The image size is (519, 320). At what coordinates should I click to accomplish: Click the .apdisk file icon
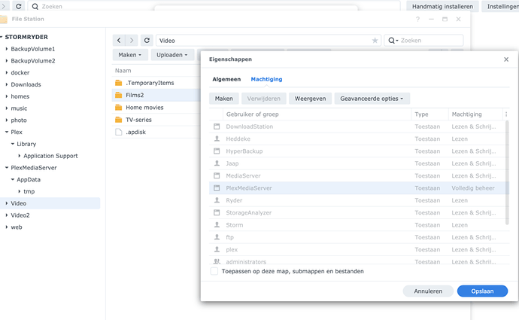click(x=118, y=132)
